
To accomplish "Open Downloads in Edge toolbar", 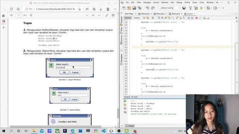I will (x=101, y=9).
